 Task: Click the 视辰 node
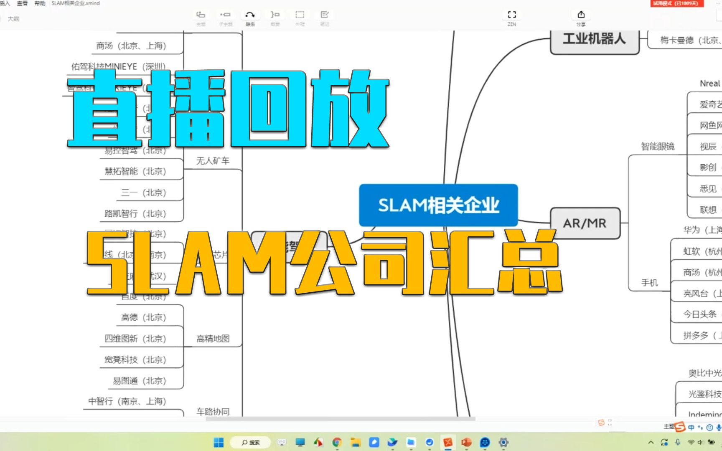tap(708, 147)
